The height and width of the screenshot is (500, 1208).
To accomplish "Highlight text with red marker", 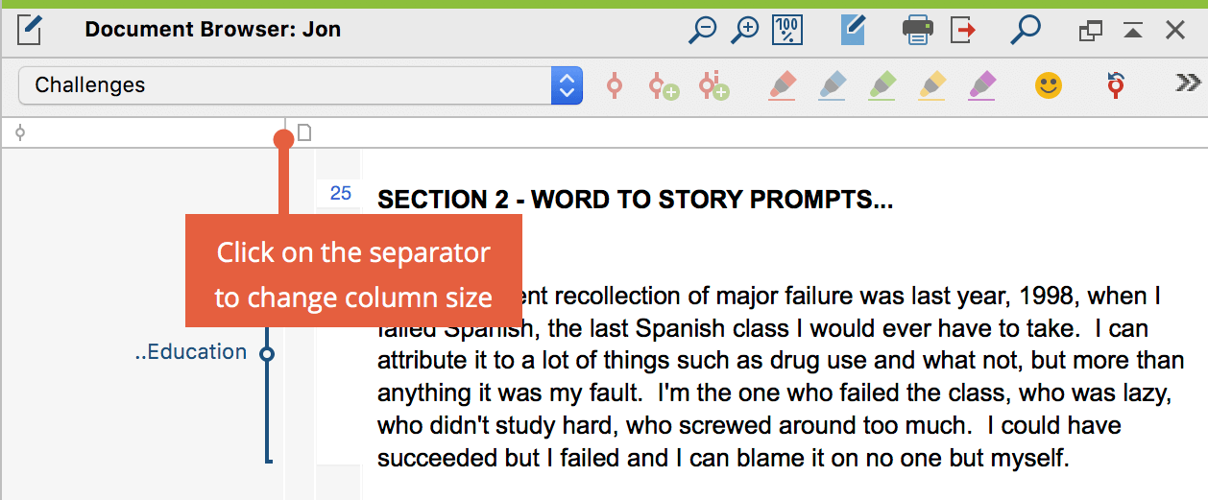I will (783, 85).
